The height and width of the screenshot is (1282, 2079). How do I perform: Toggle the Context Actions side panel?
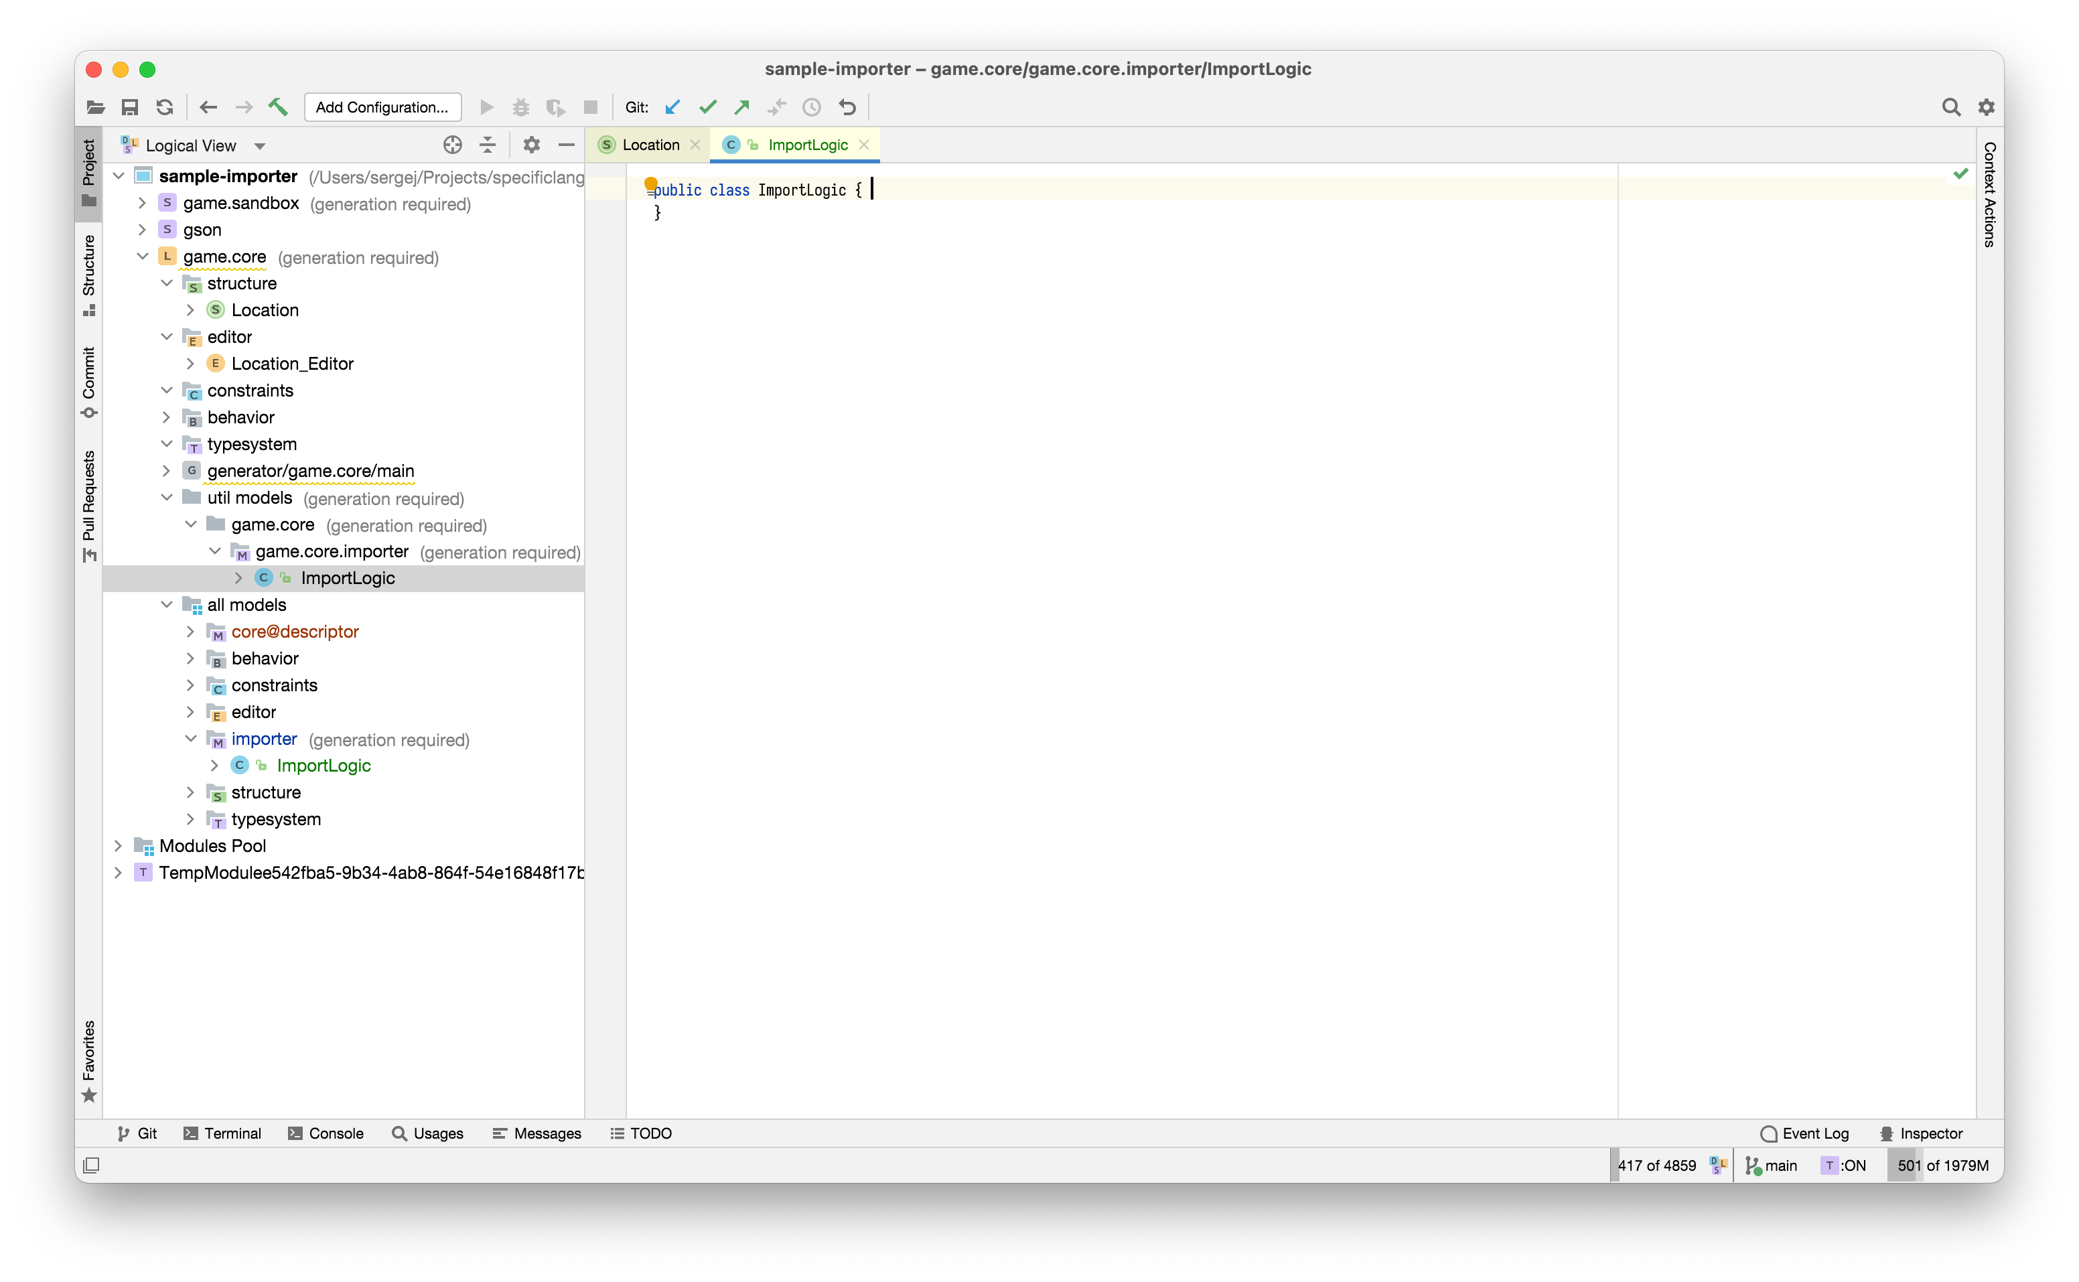(1989, 194)
